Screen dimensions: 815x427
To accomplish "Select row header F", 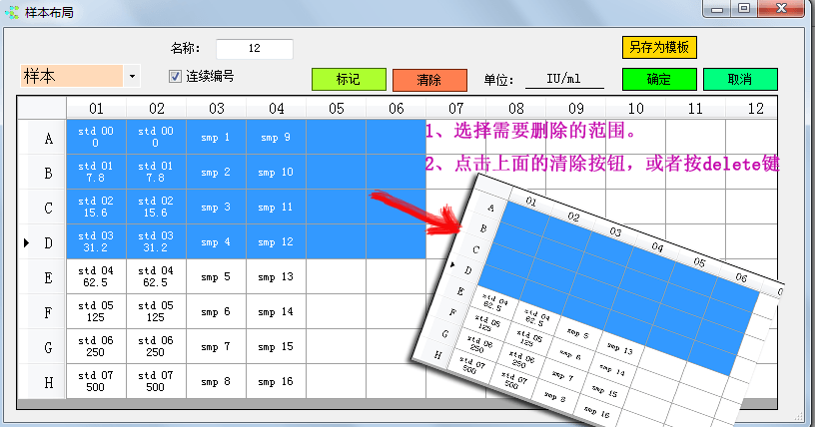I will tap(42, 311).
